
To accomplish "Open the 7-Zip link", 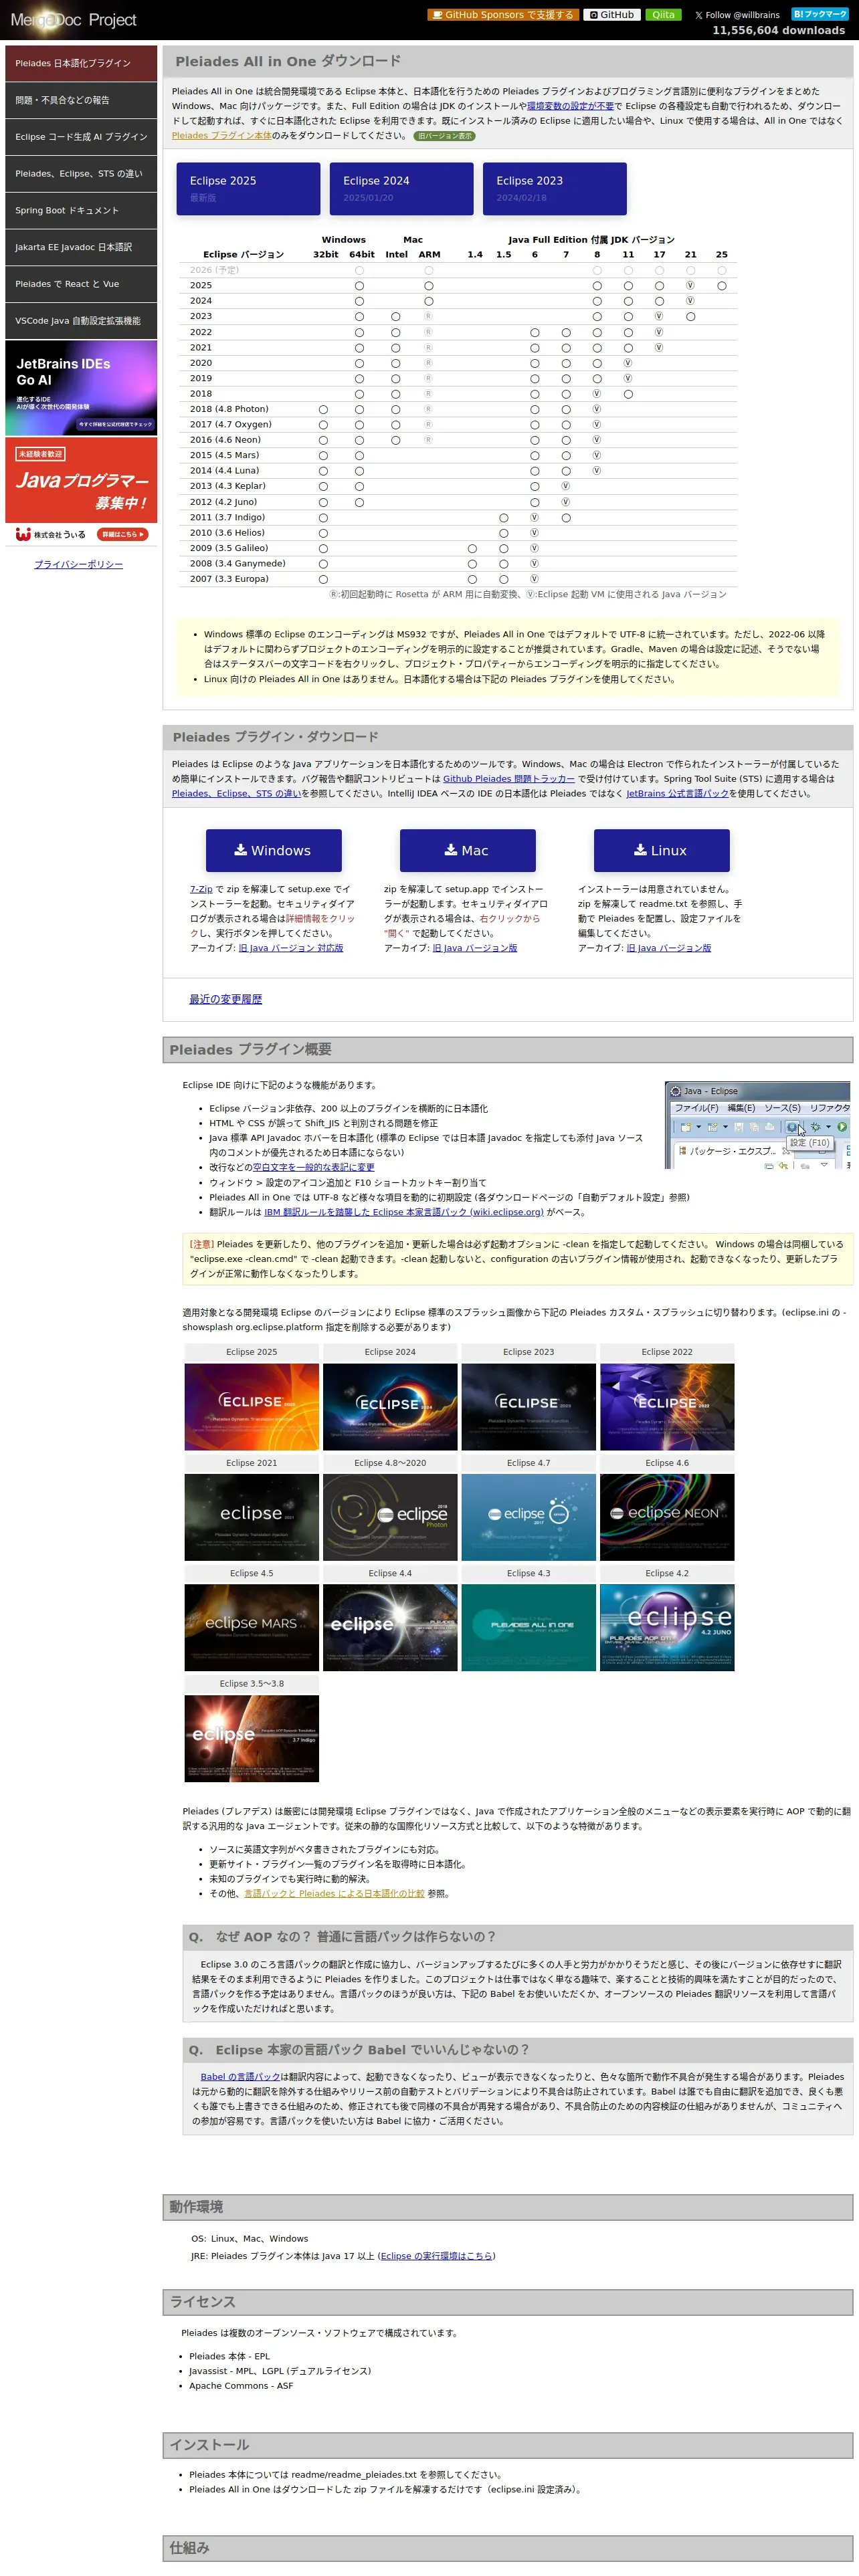I will [201, 889].
